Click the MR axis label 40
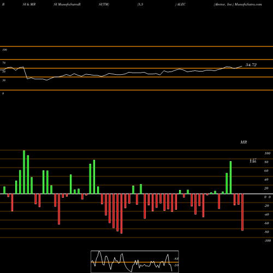 pos(266,180)
